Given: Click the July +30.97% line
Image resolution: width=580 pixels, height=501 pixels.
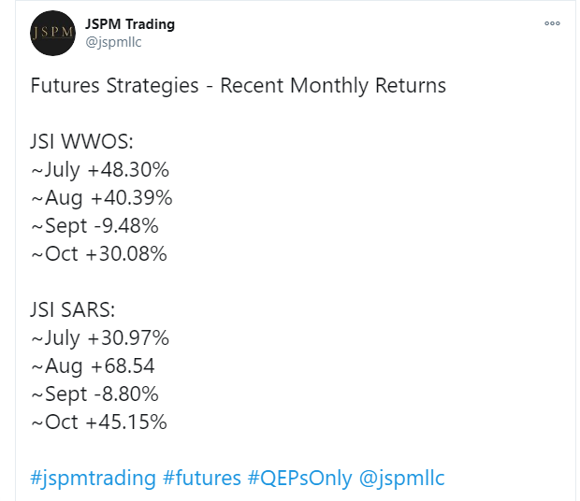Looking at the screenshot, I should (100, 338).
